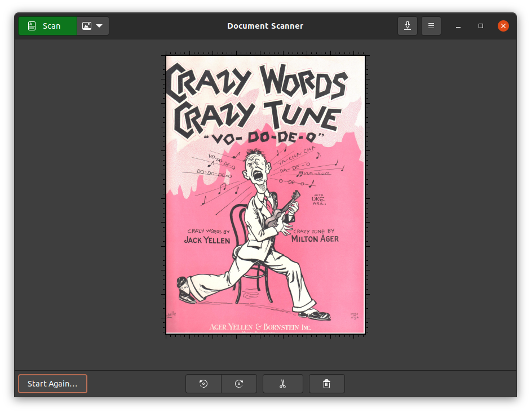Delete the page with trash icon
This screenshot has width=531, height=413.
327,384
